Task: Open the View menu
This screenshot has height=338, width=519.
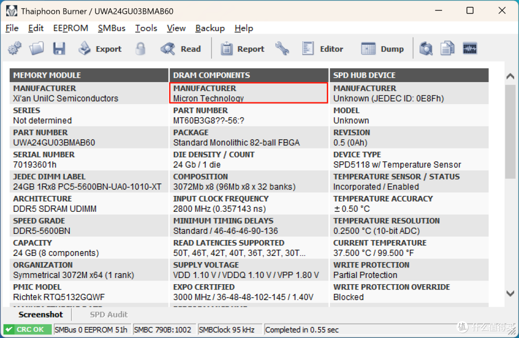Action: [176, 28]
